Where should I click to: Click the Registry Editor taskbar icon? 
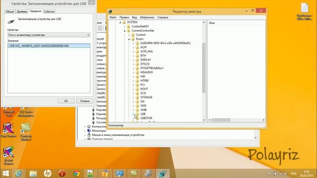click(162, 174)
